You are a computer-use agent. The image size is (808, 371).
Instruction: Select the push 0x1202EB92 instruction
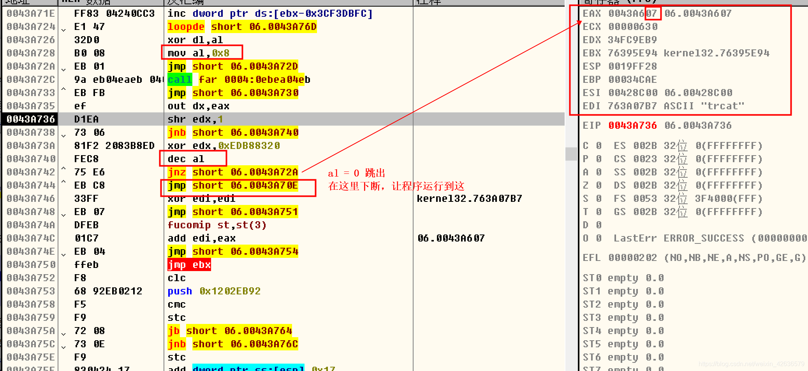tap(214, 291)
